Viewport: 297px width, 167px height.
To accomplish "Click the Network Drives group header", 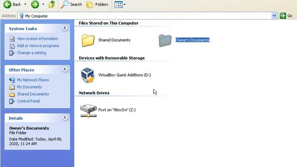I will click(x=94, y=93).
